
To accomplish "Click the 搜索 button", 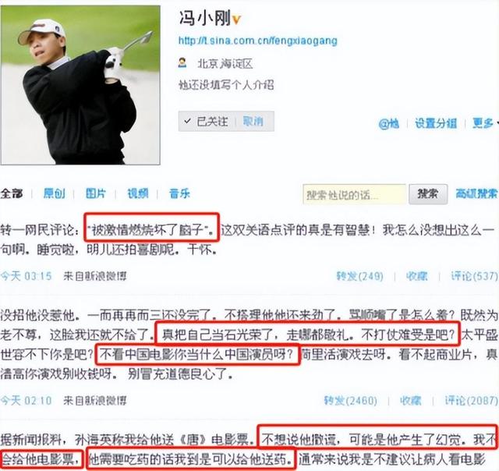I will coord(428,194).
